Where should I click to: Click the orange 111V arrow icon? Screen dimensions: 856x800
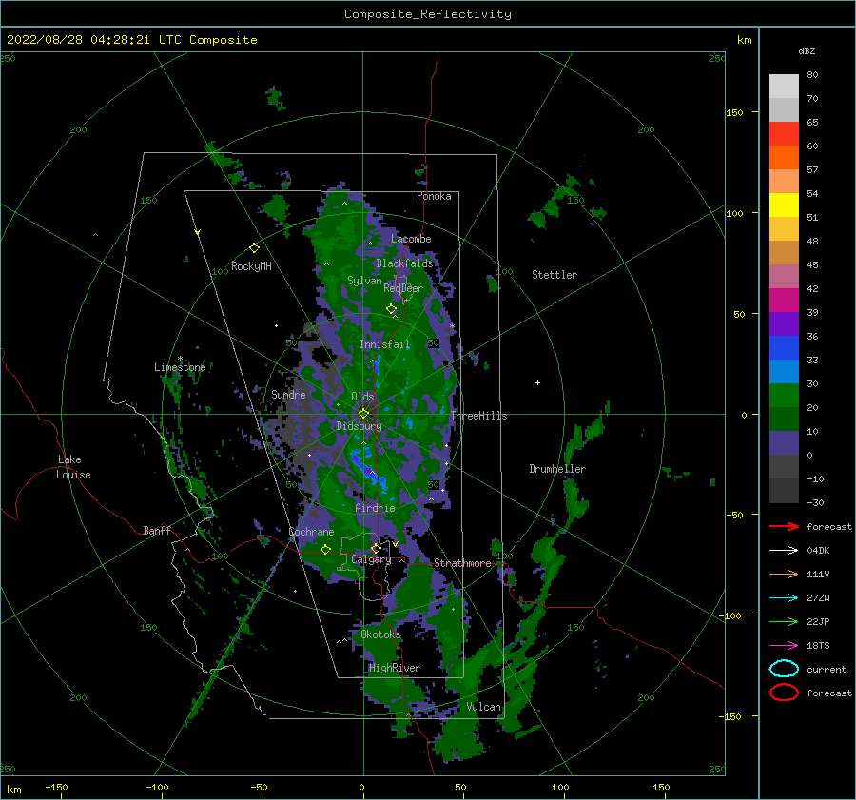pos(784,574)
